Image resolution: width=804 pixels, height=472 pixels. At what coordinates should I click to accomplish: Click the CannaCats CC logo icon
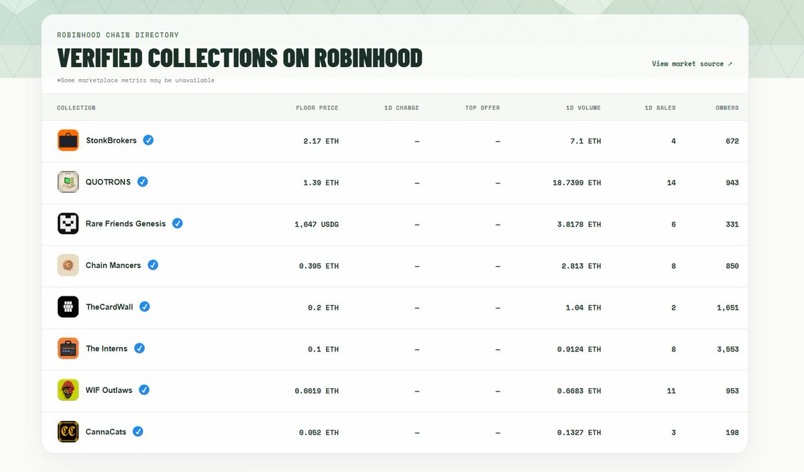68,432
